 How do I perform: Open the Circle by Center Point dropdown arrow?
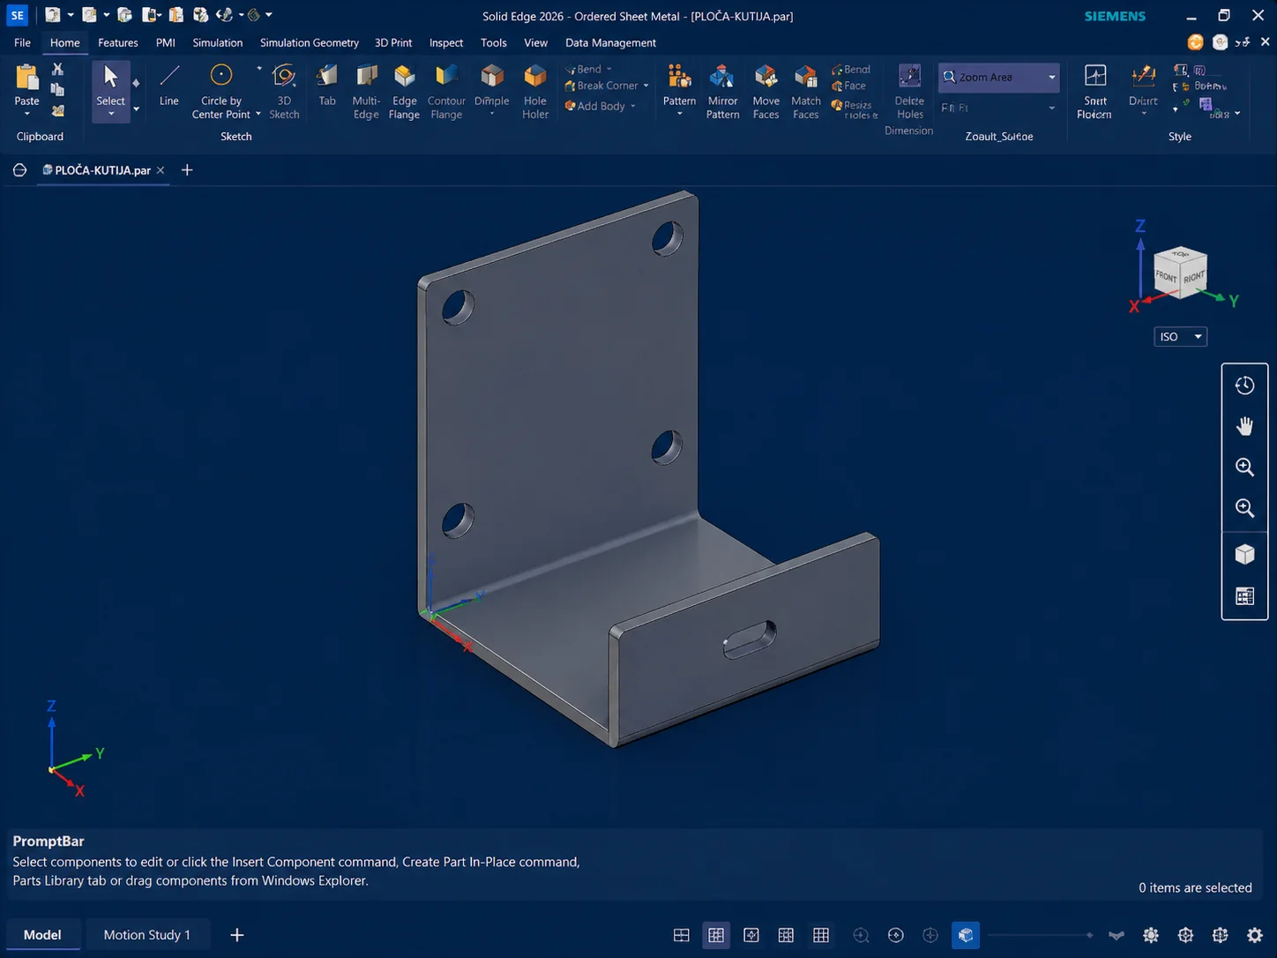coord(258,115)
